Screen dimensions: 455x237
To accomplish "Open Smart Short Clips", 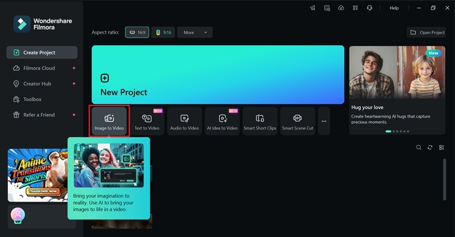I will click(x=260, y=121).
